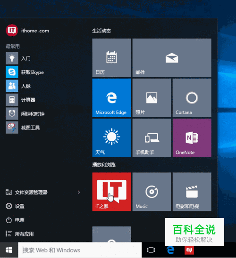This screenshot has height=258, width=236.
Task: Launch the Microsoft Edge tile
Action: coord(111,98)
